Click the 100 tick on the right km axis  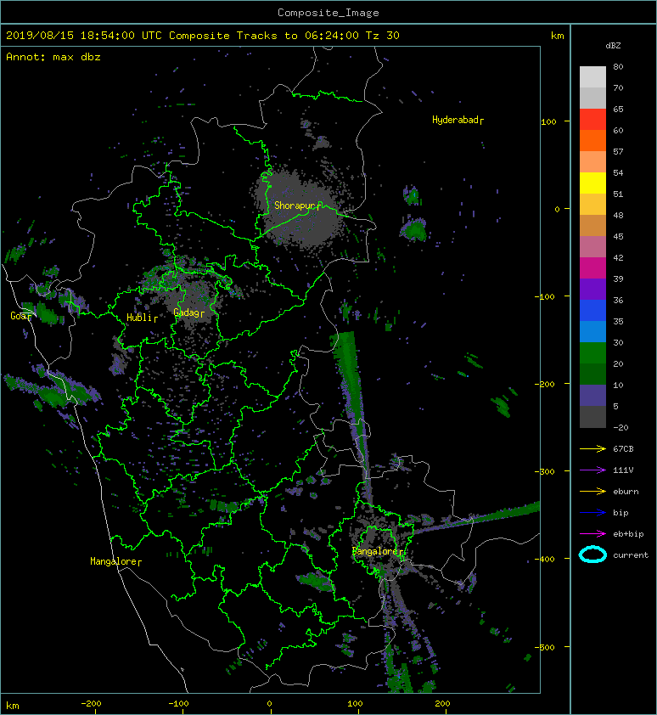(548, 121)
